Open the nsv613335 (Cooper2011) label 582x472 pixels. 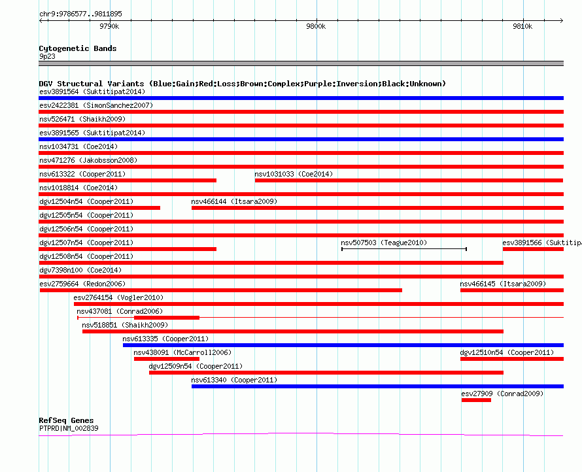click(165, 339)
